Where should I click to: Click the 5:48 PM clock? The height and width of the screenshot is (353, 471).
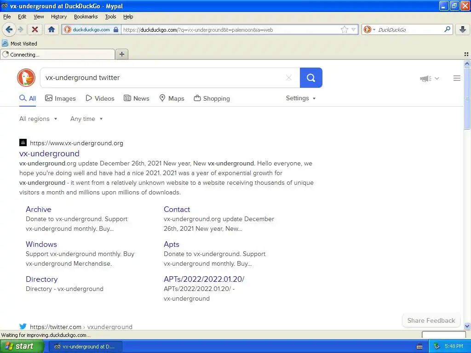(x=454, y=347)
